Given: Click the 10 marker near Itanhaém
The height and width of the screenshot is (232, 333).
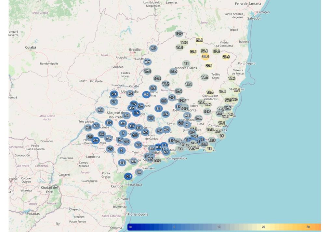Looking at the screenshot, I should [139, 172].
